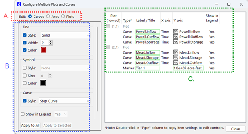Image resolution: width=248 pixels, height=134 pixels.
Task: Select the Axes edit radio button
Action: [x=48, y=17]
